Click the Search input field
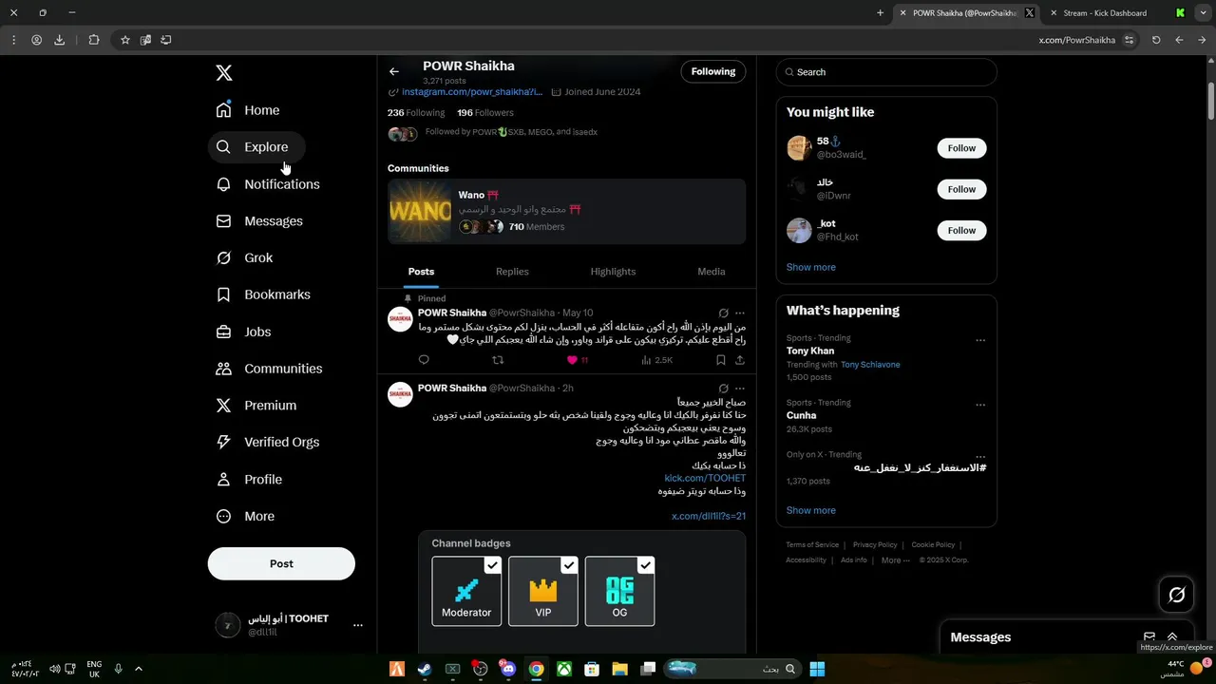1216x684 pixels. [x=886, y=72]
